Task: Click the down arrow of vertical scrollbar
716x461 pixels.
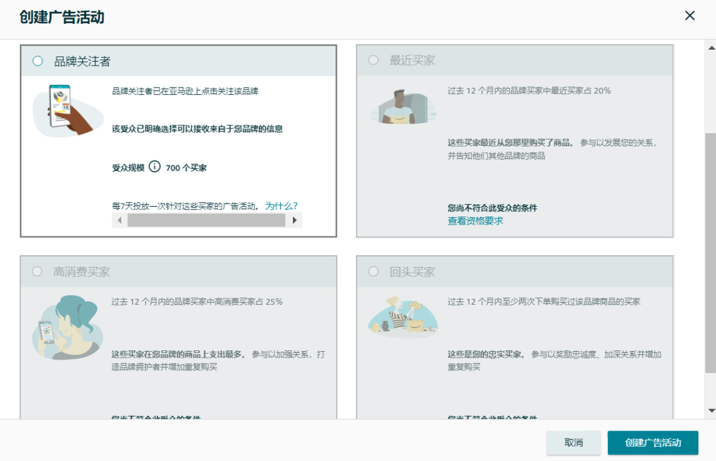Action: point(711,411)
